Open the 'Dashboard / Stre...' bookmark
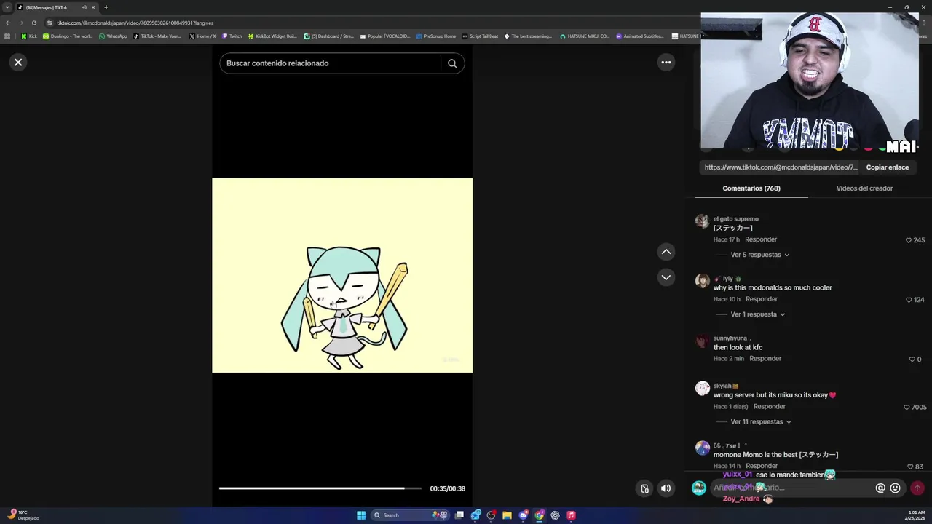The height and width of the screenshot is (524, 932). point(328,36)
